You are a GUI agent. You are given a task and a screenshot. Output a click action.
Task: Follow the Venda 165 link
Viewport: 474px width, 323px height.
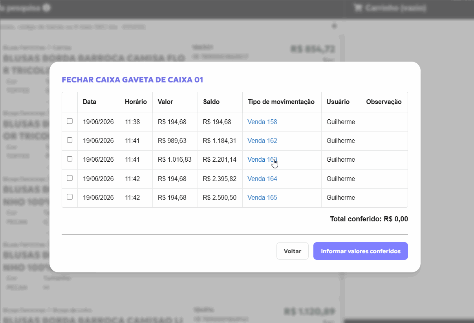tap(262, 197)
